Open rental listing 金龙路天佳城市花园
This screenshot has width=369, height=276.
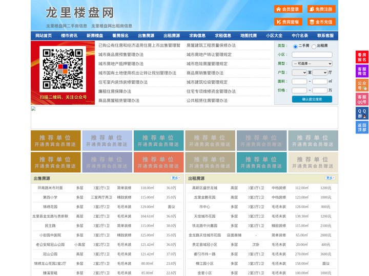pyautogui.click(x=204, y=235)
